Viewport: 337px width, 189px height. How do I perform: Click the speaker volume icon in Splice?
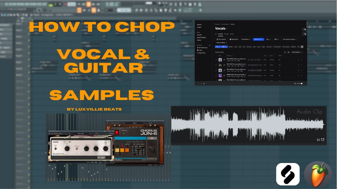(x=295, y=83)
